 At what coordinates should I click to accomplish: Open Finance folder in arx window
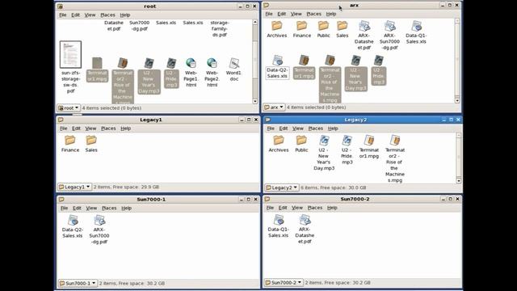(x=301, y=26)
